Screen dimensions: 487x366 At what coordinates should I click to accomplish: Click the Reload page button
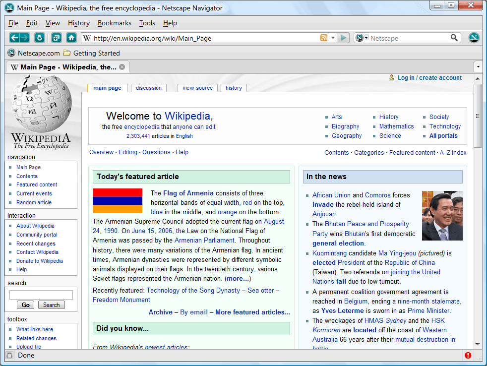point(40,38)
